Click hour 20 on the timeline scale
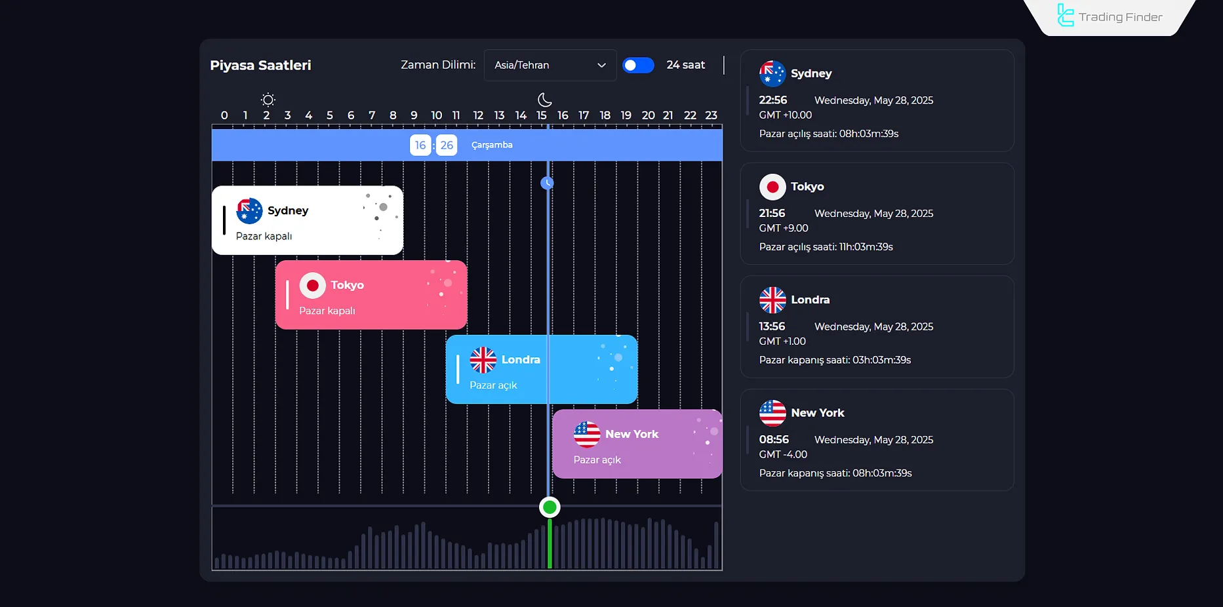Image resolution: width=1223 pixels, height=607 pixels. point(648,115)
